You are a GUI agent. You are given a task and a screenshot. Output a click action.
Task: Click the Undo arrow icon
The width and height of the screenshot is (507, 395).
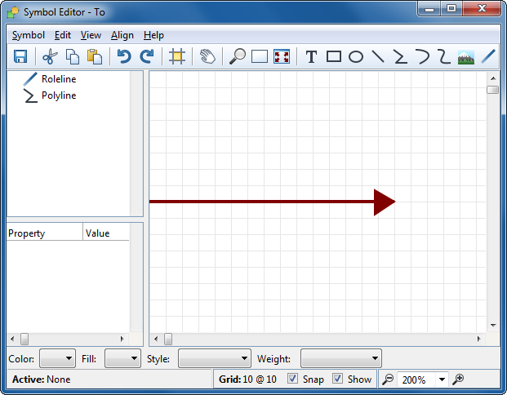click(123, 56)
